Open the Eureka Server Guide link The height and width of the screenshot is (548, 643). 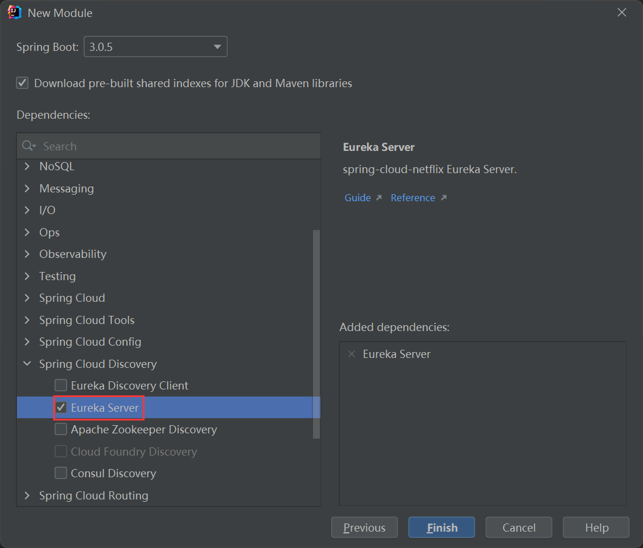pos(357,198)
